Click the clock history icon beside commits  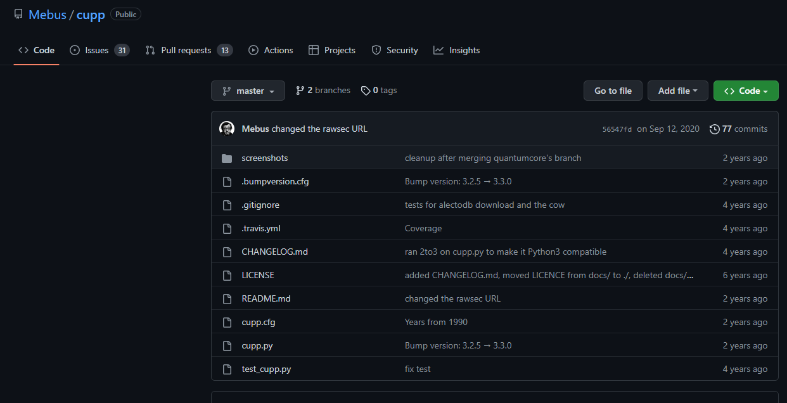coord(715,129)
